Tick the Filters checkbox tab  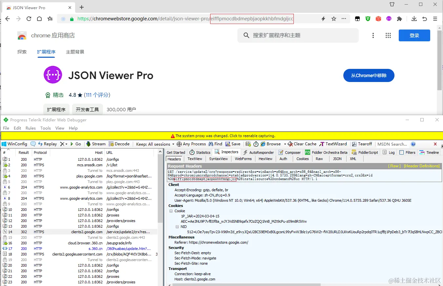click(x=407, y=153)
